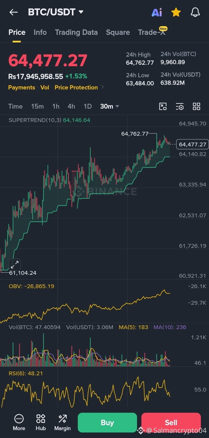
Task: Toggle the favorite star icon
Action: (x=176, y=12)
